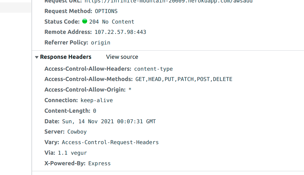Viewport: 304px width, 175px height.
Task: Select the X-Powered-By Express value
Action: coord(99,163)
